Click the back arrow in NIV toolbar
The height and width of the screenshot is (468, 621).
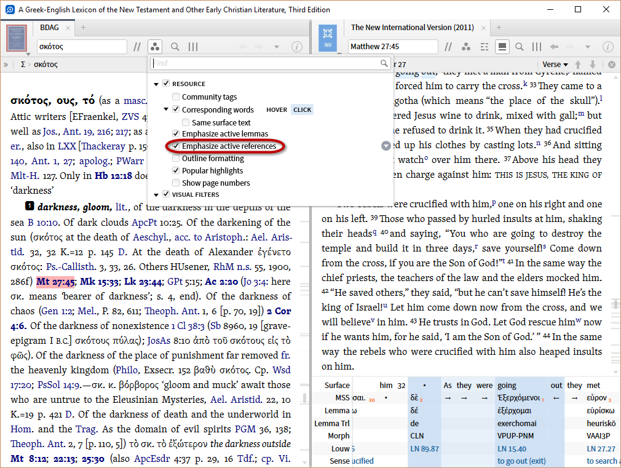point(554,47)
